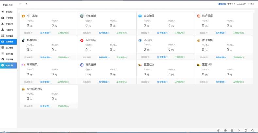
Task: Toggle the sidebar with the hamburger icon
Action: click(20, 4)
